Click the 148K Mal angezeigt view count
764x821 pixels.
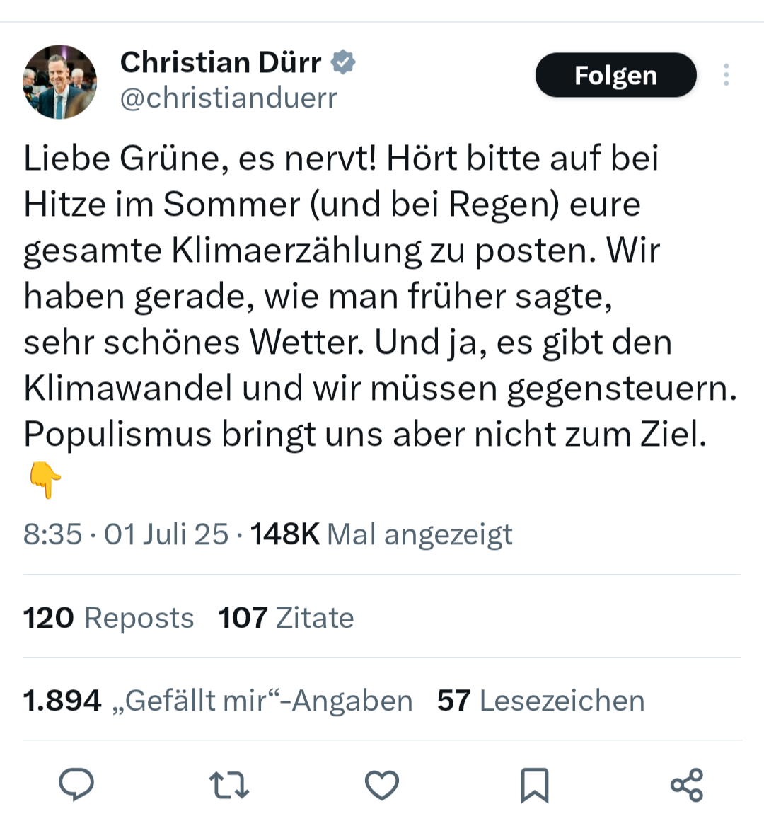381,534
